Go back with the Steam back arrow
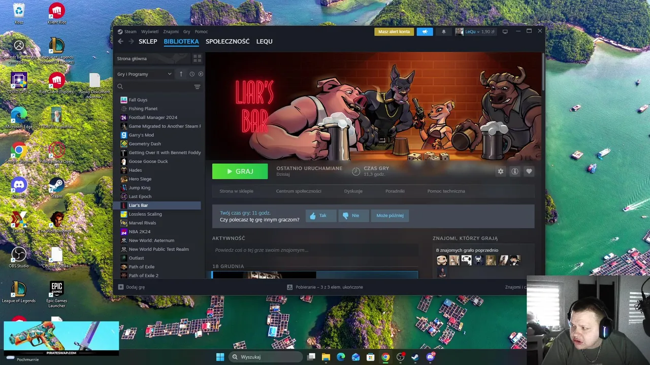Viewport: 650px width, 365px height. (120, 42)
